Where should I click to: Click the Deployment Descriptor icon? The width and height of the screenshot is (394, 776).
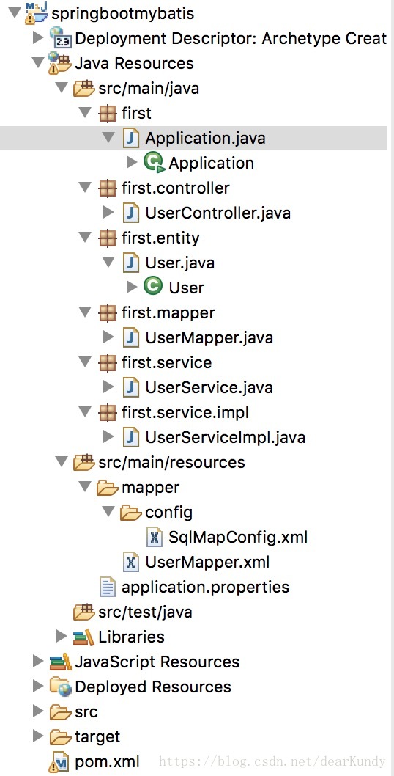[61, 37]
